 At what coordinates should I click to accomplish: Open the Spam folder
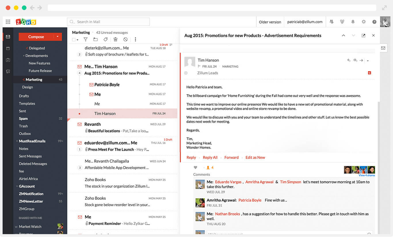(x=23, y=118)
